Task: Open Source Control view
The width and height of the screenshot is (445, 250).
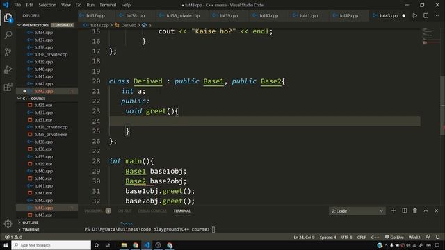Action: [8, 52]
